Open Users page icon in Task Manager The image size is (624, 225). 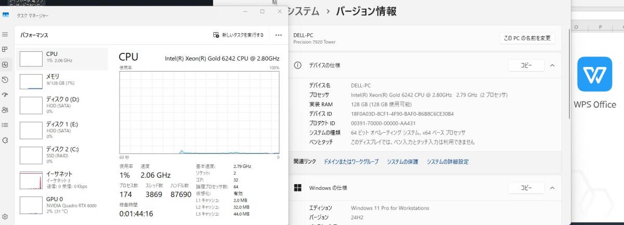point(5,110)
